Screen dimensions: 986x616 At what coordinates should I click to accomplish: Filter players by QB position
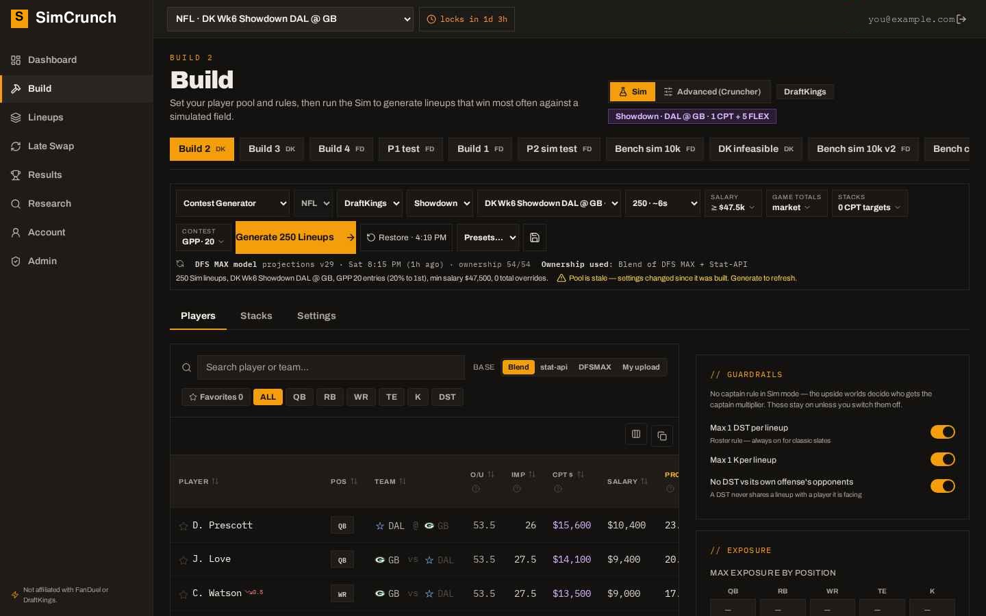click(299, 397)
